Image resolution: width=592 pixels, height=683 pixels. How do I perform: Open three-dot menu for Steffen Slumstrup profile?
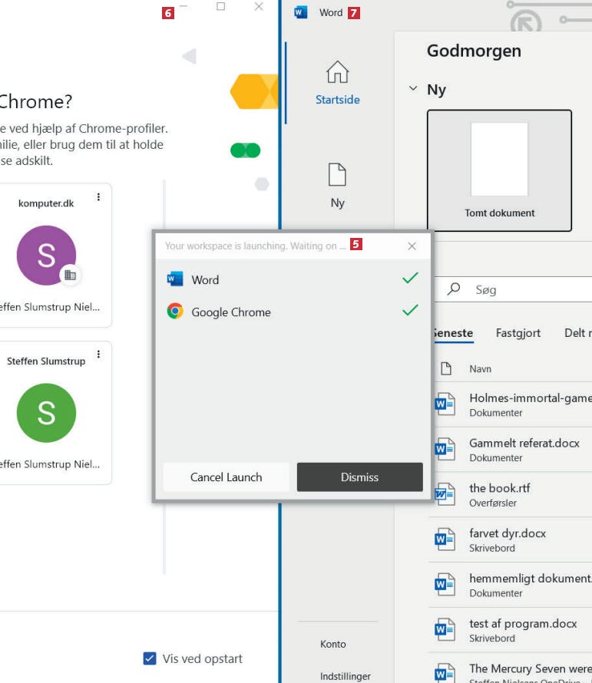(98, 354)
